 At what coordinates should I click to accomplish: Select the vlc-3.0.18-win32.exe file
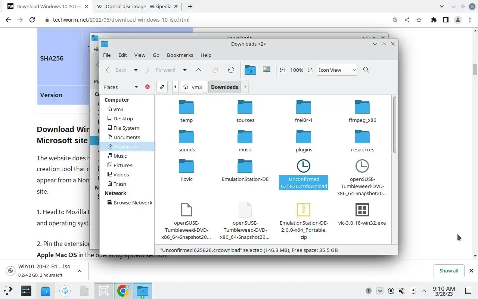(362, 214)
